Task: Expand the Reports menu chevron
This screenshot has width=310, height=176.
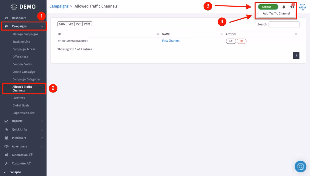Action: 42,121
